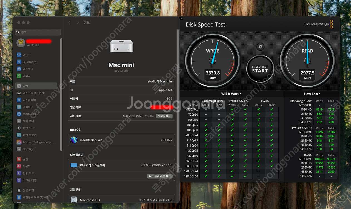Viewport: 351px width, 209px height.
Task: Start the disk speed test
Action: coord(260,69)
